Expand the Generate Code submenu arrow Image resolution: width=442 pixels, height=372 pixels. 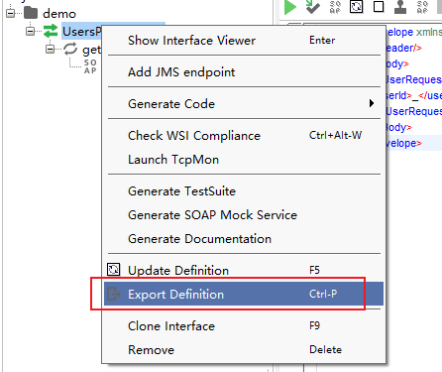[372, 103]
